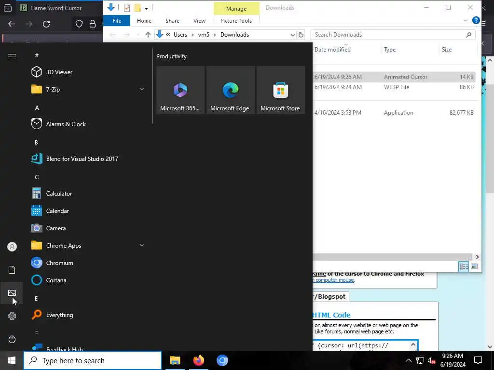The width and height of the screenshot is (494, 370).
Task: Click the Power button in Start
Action: click(x=12, y=339)
